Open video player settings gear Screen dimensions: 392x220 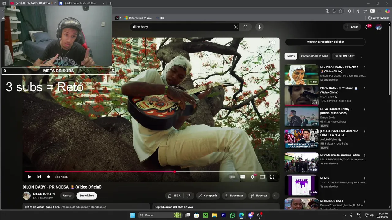tap(253, 177)
